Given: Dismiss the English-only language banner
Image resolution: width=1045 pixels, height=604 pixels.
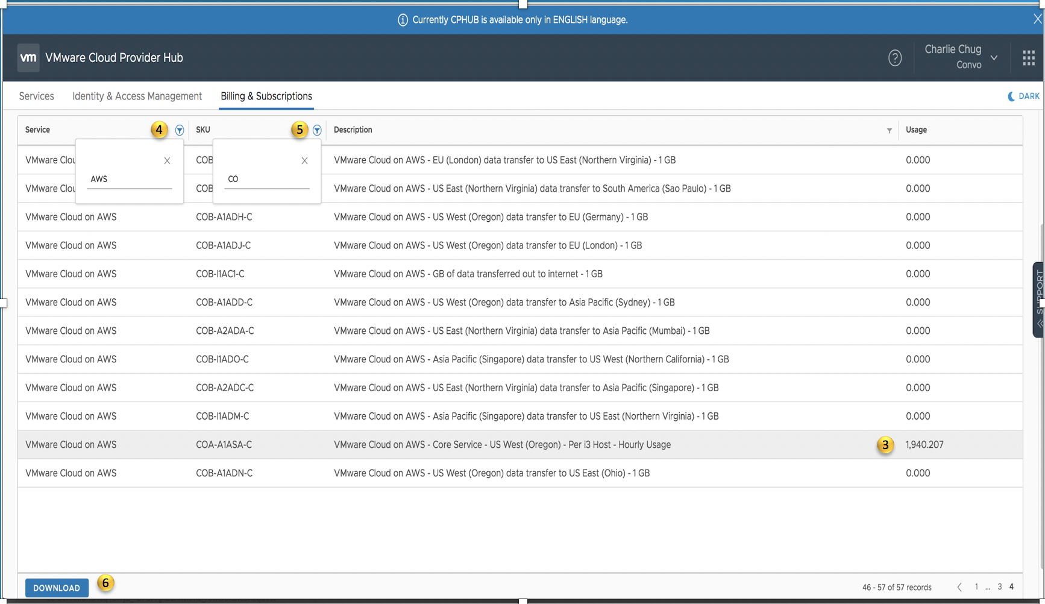Looking at the screenshot, I should click(1037, 19).
